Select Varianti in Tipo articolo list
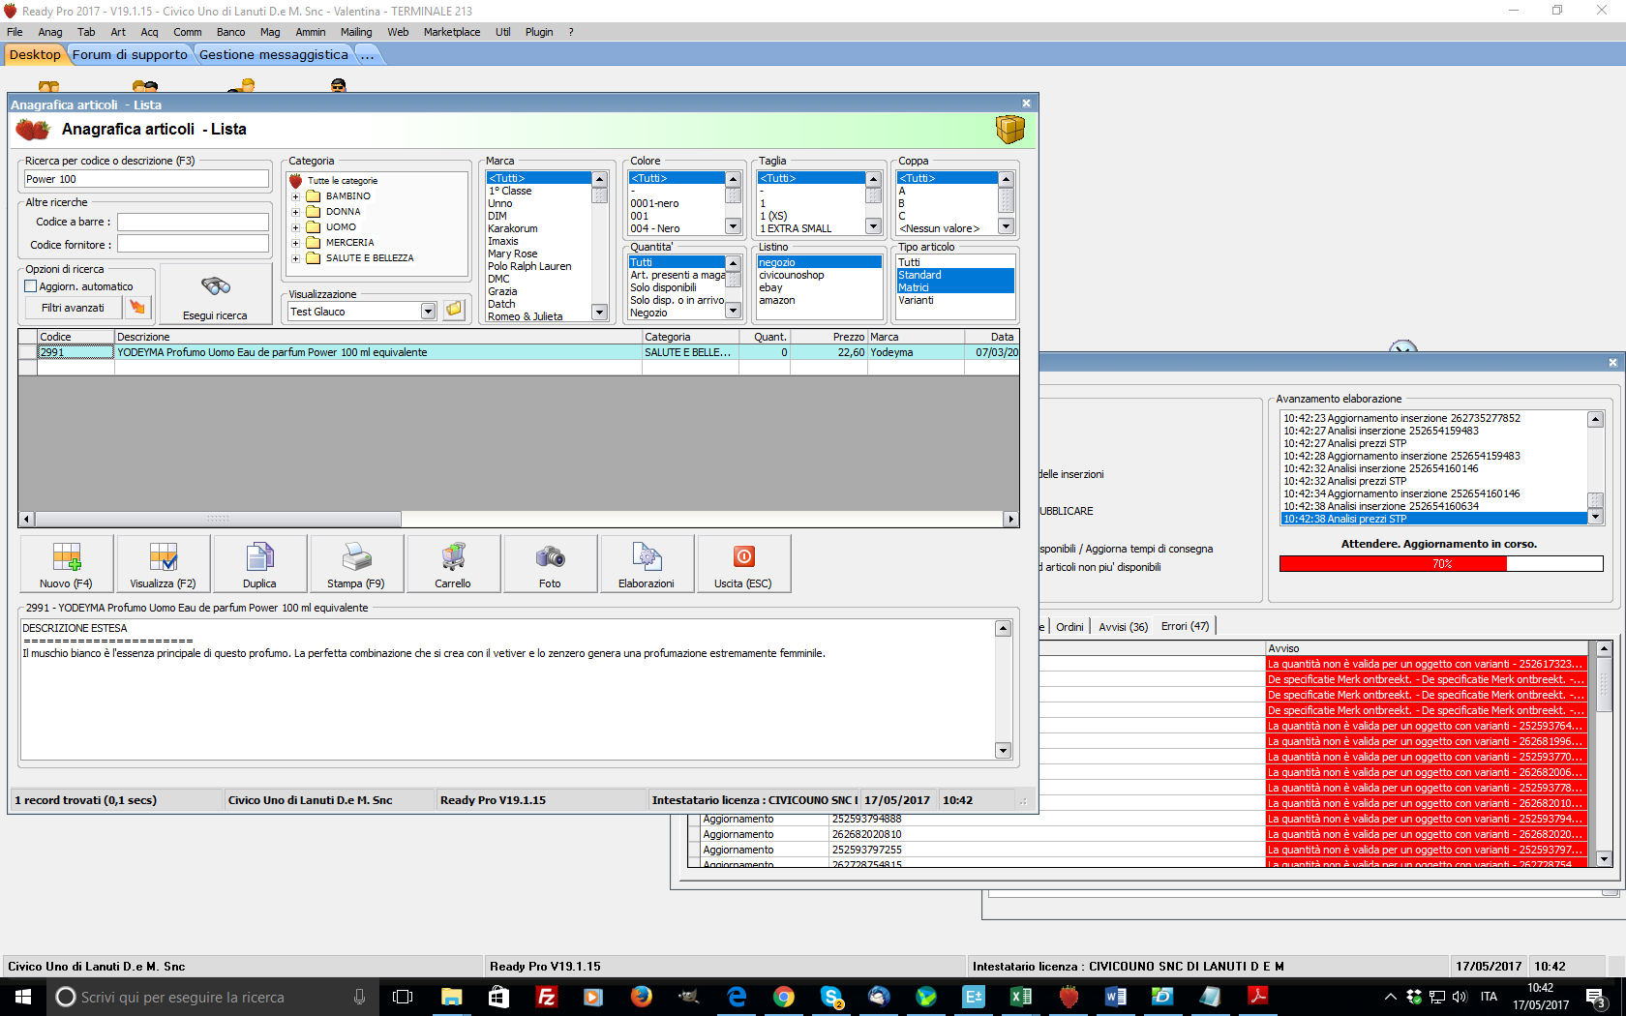 (916, 301)
